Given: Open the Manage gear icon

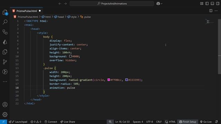Looking at the screenshot, I should 5,114.
